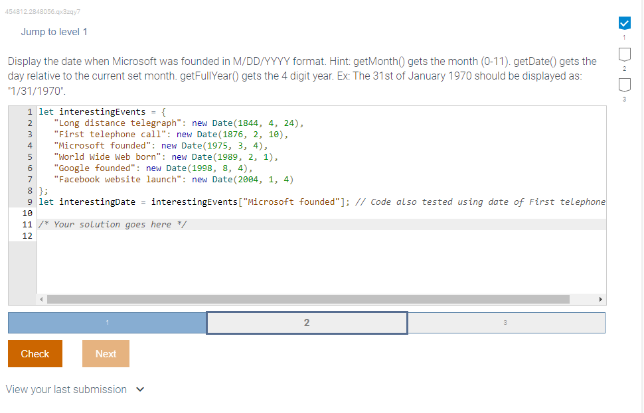Check the level 2 progress checkbox
Viewport: 644px width, 413px height.
click(x=624, y=54)
